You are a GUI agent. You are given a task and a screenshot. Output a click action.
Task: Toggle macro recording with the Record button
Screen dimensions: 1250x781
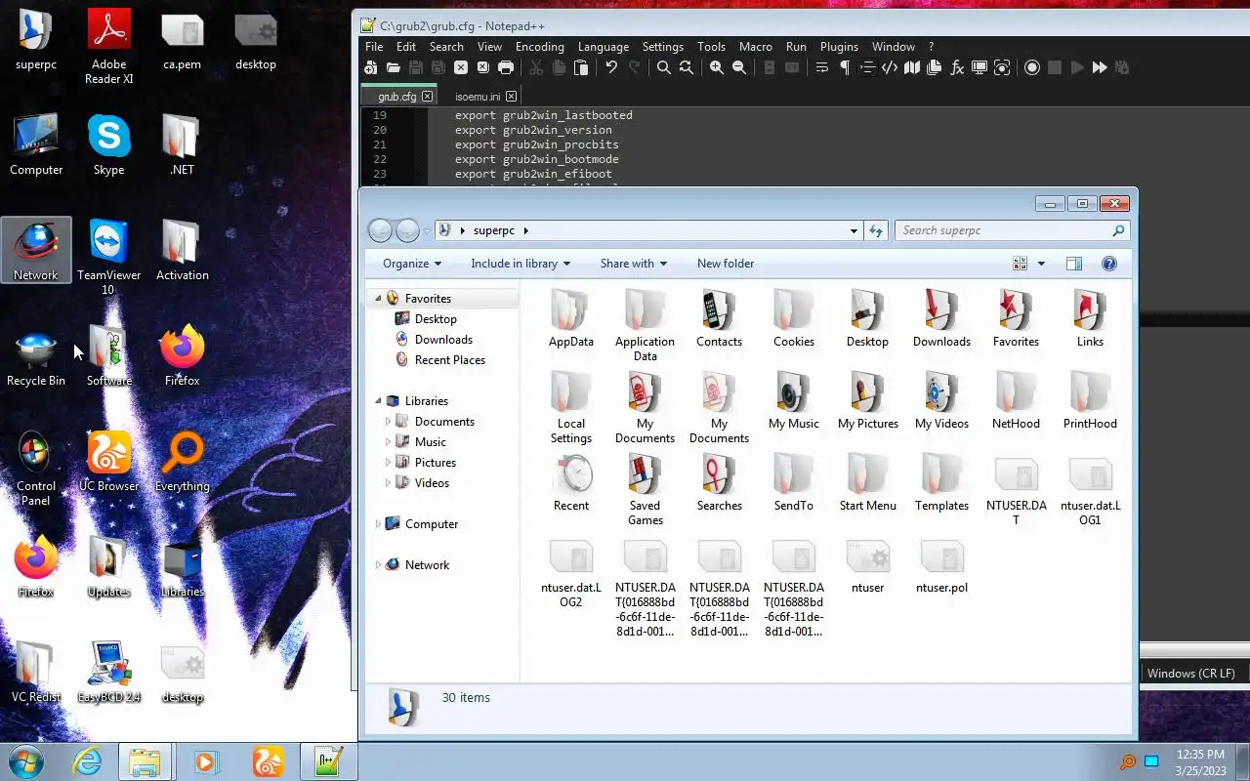1032,67
